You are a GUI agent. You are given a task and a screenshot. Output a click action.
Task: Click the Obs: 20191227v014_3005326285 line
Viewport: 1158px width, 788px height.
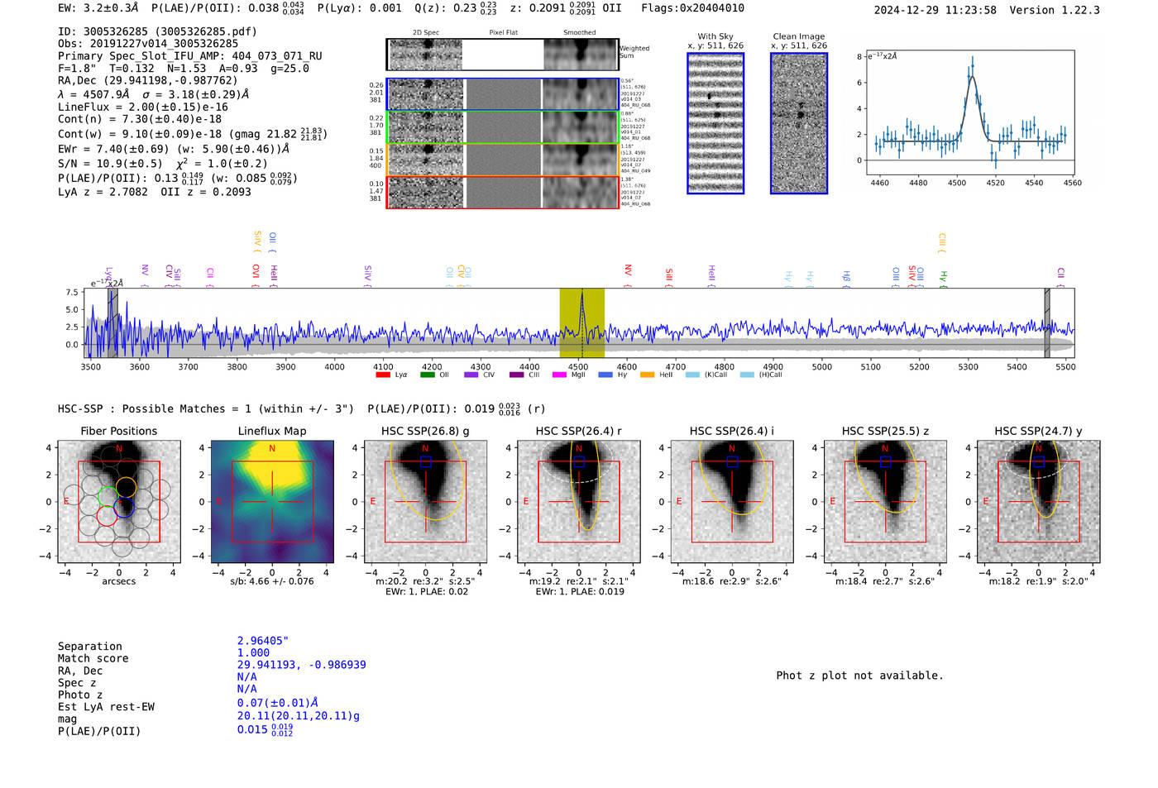pyautogui.click(x=148, y=44)
